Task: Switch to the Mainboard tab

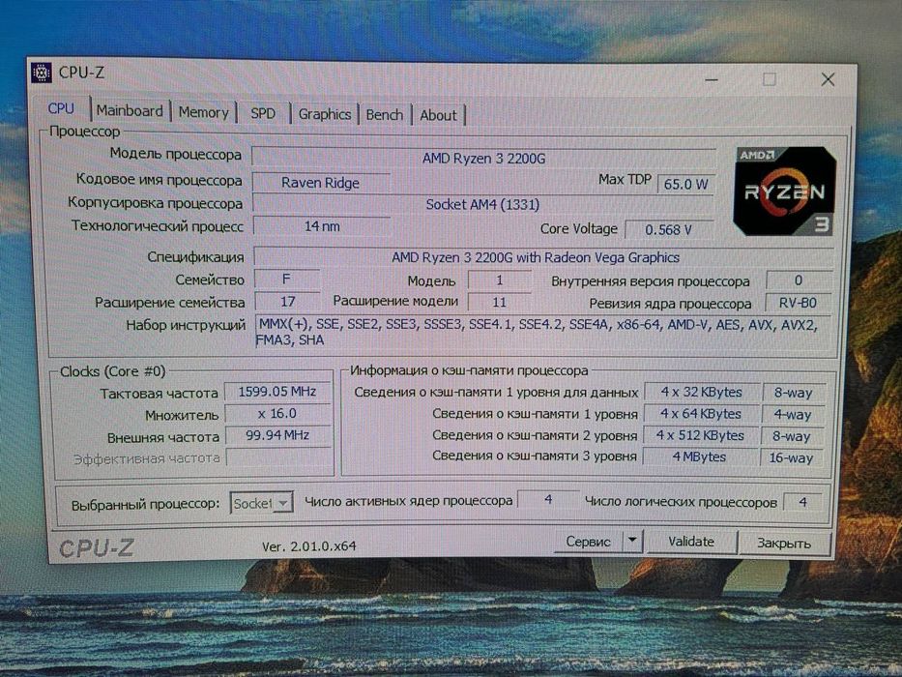Action: (130, 110)
